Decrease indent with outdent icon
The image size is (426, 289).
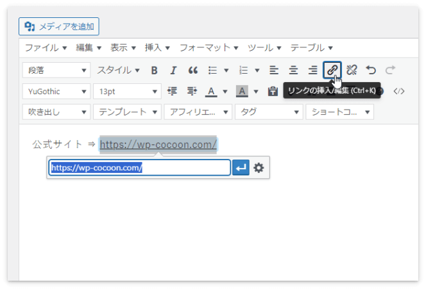[172, 91]
